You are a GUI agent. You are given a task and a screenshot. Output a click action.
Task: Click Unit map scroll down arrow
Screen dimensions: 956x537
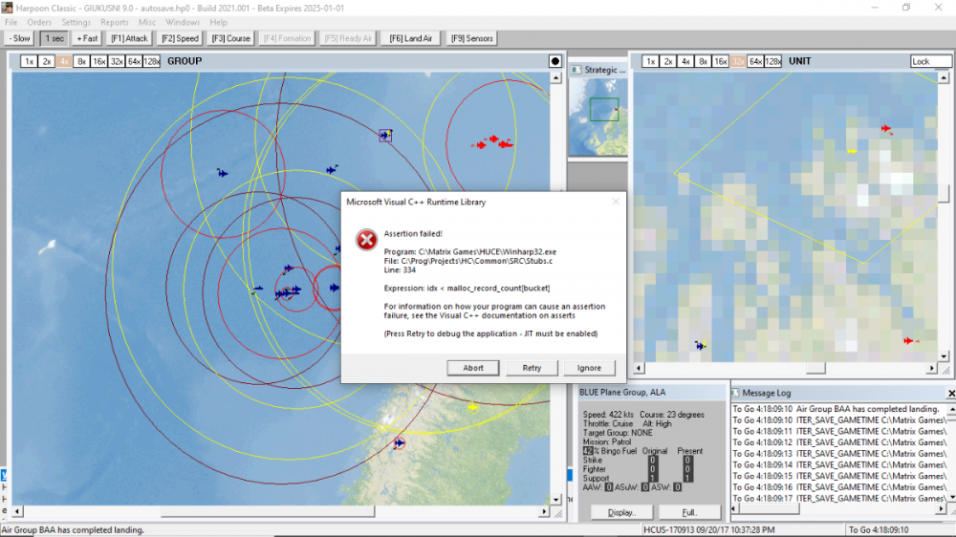944,356
